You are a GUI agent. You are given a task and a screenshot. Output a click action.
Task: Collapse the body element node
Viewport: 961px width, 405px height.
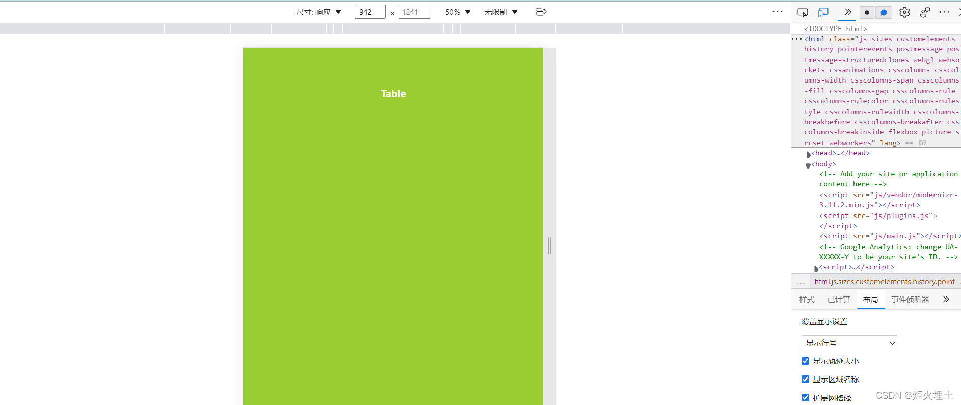[808, 165]
